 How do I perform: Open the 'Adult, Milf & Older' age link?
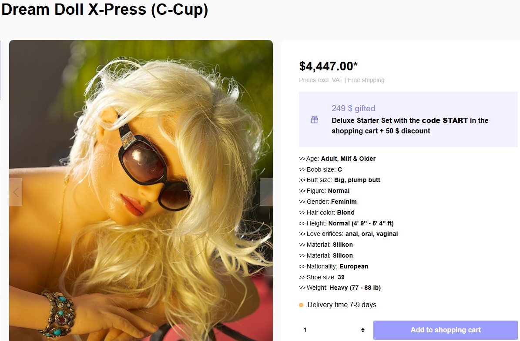[x=348, y=159]
